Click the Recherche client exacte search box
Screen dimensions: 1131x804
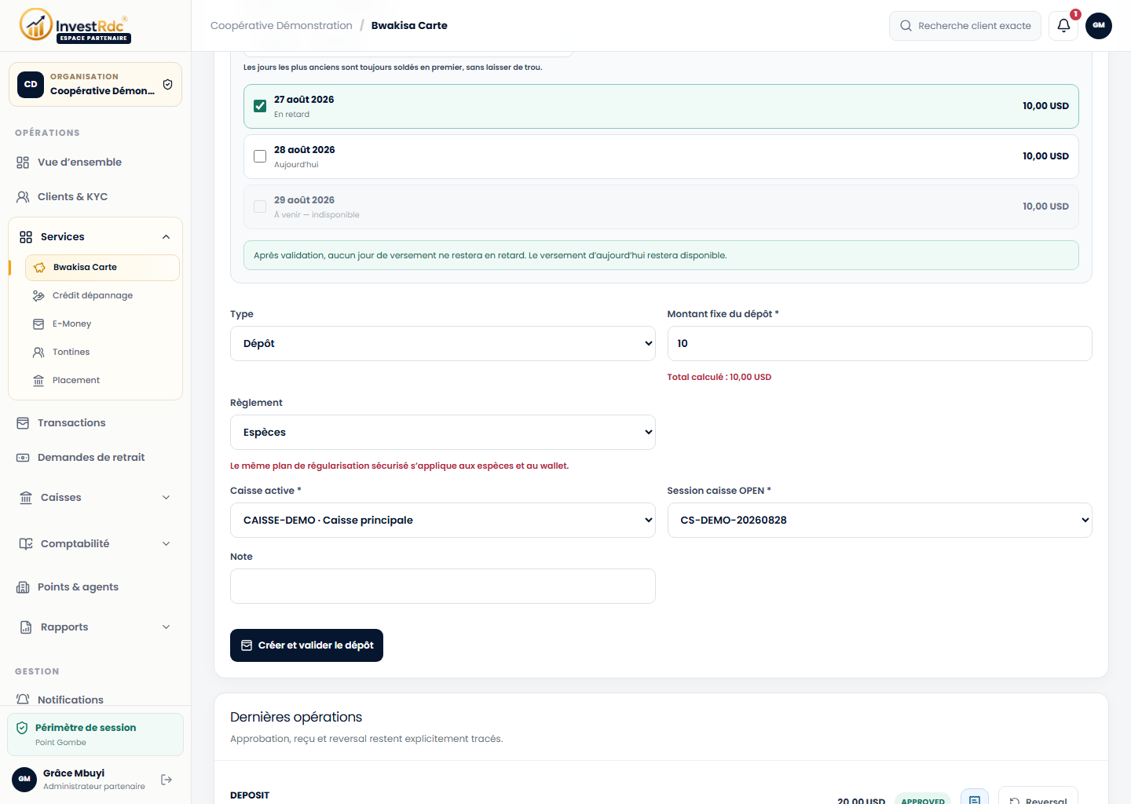[965, 26]
